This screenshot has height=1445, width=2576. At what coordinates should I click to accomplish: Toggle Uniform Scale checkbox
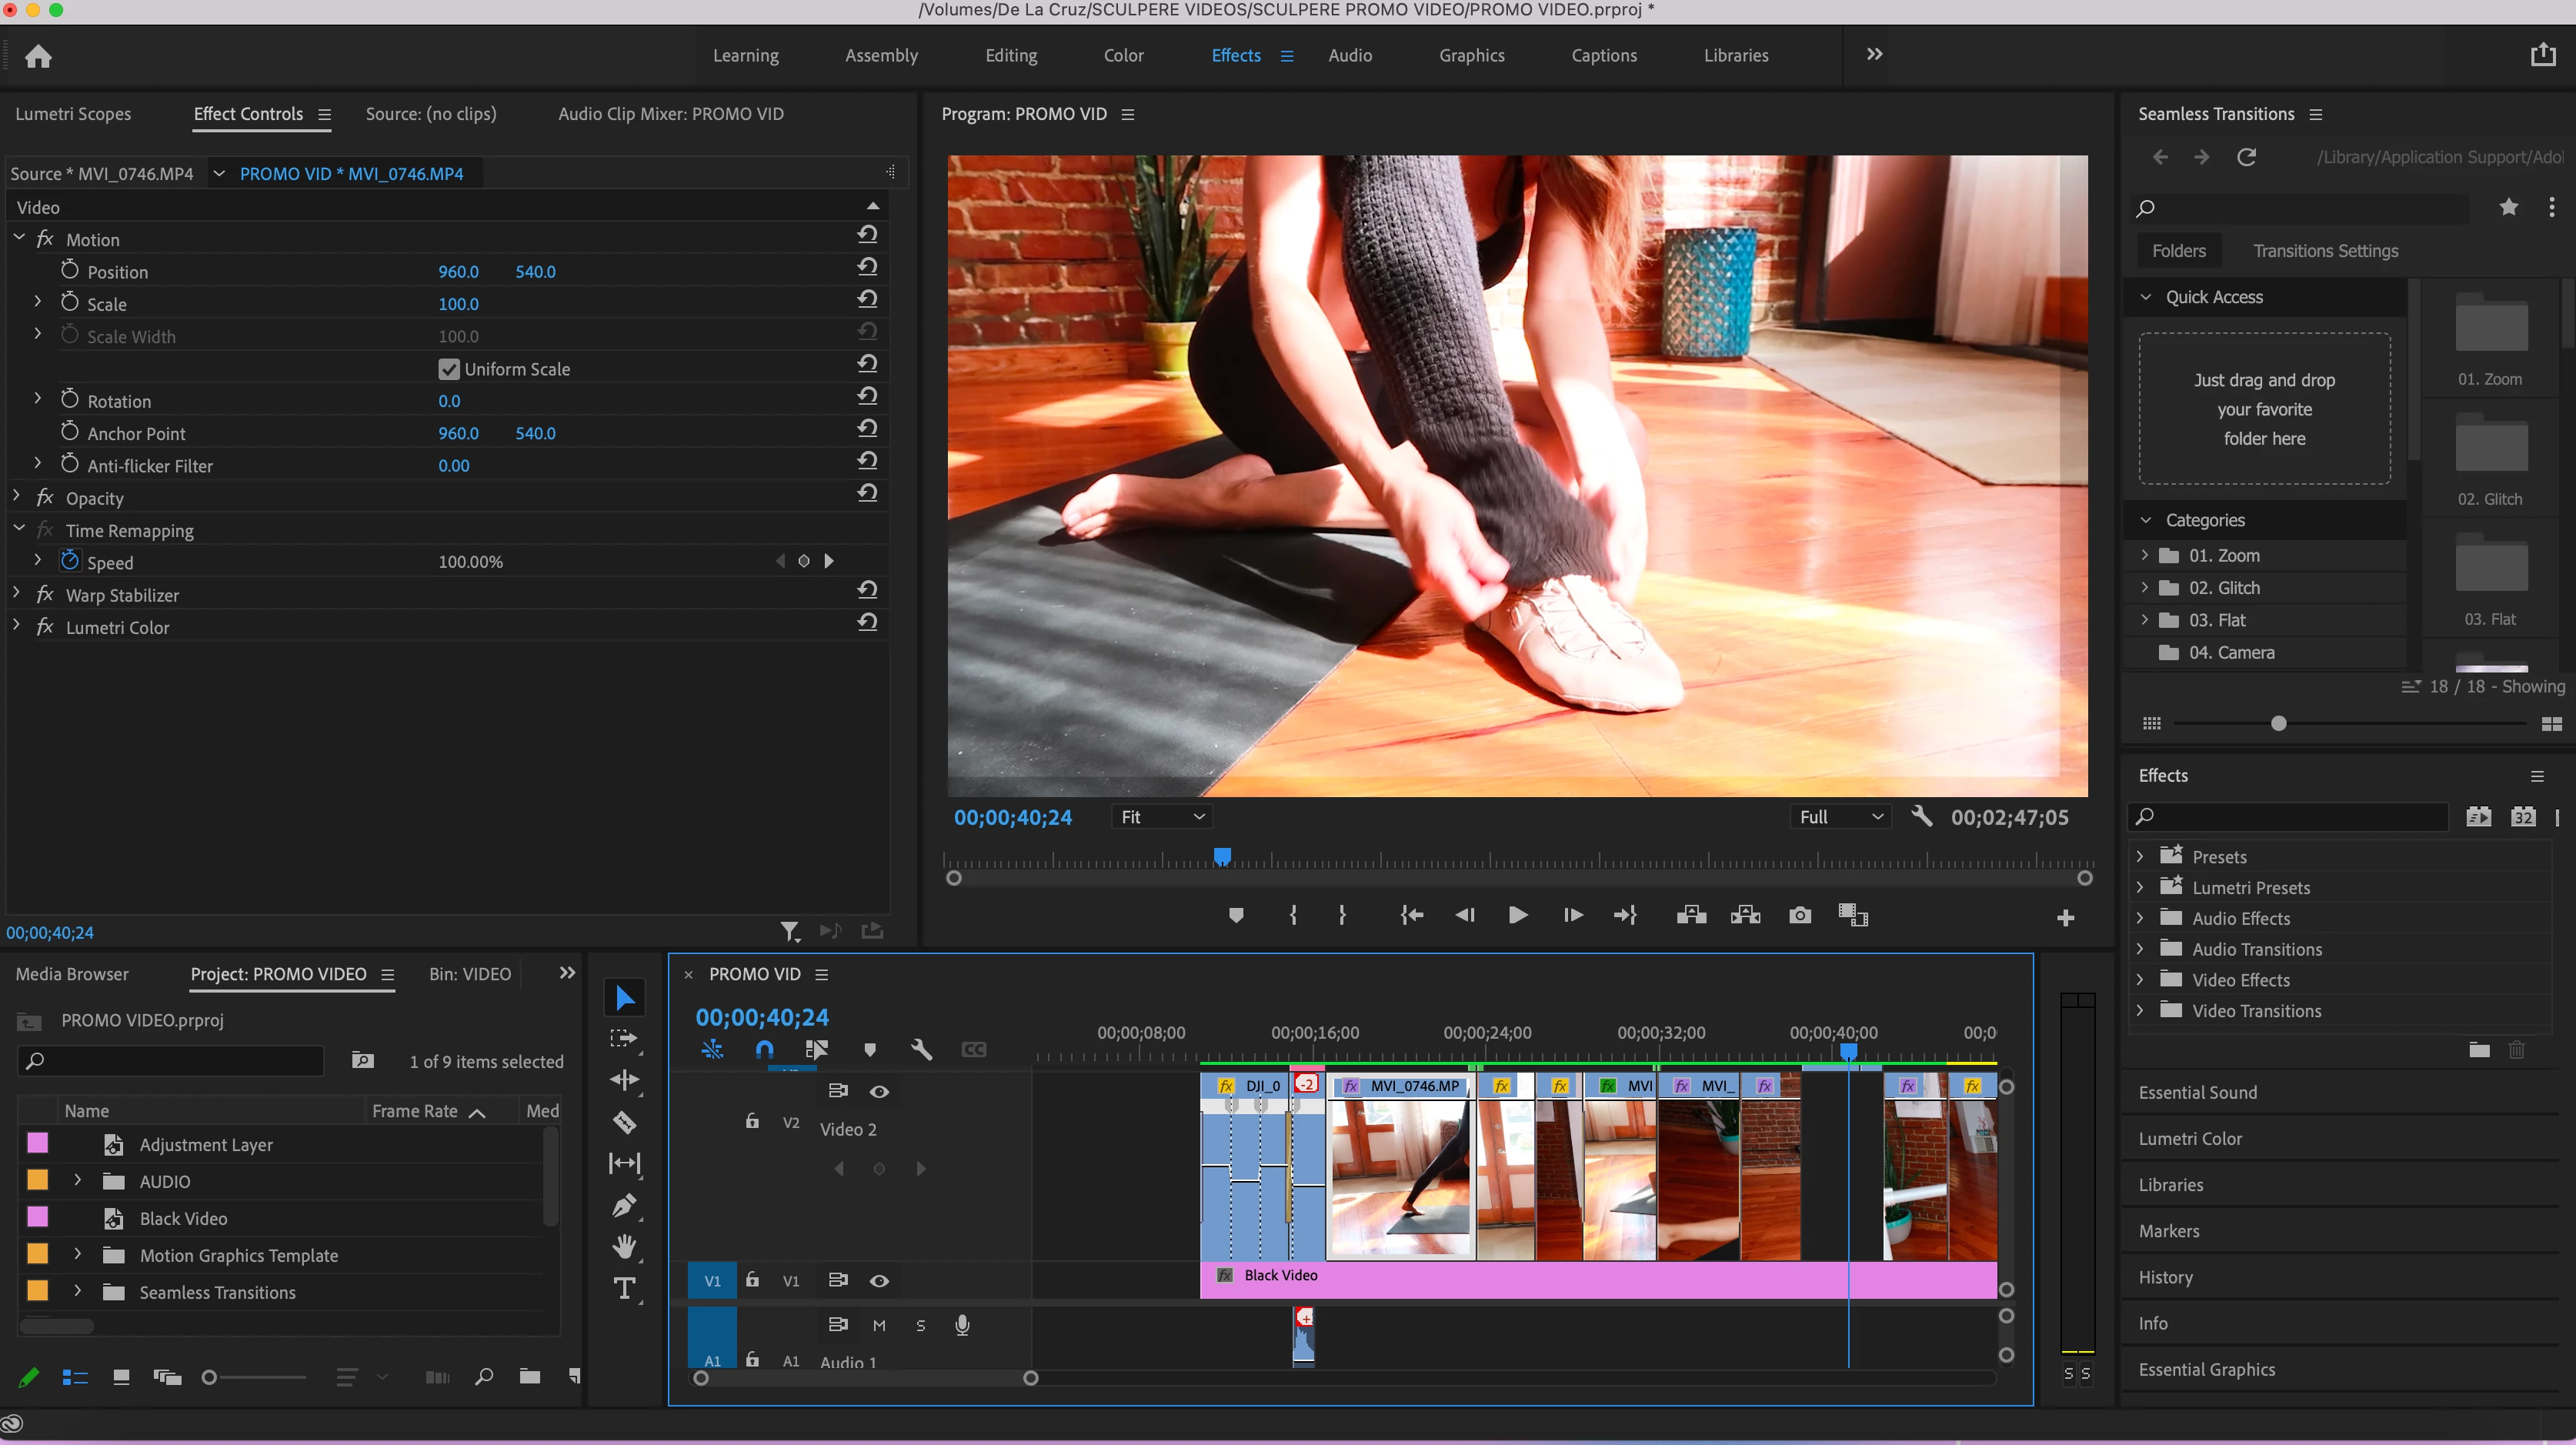pyautogui.click(x=448, y=369)
